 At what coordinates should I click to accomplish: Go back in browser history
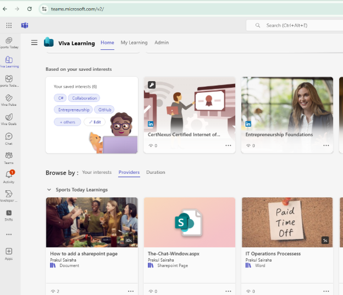coord(5,9)
